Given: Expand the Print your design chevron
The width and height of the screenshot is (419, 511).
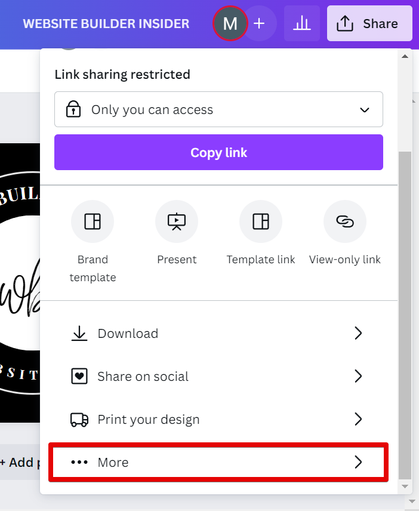Looking at the screenshot, I should point(358,420).
